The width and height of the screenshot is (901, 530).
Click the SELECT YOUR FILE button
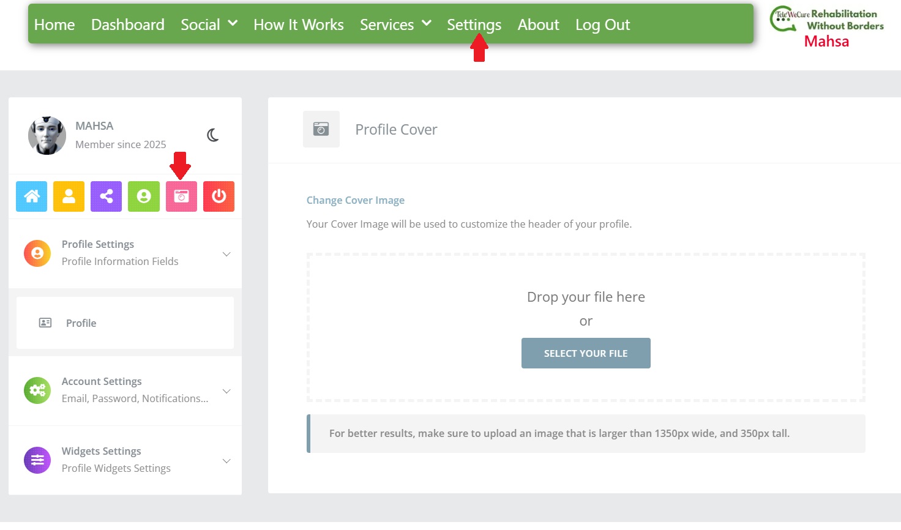[586, 353]
